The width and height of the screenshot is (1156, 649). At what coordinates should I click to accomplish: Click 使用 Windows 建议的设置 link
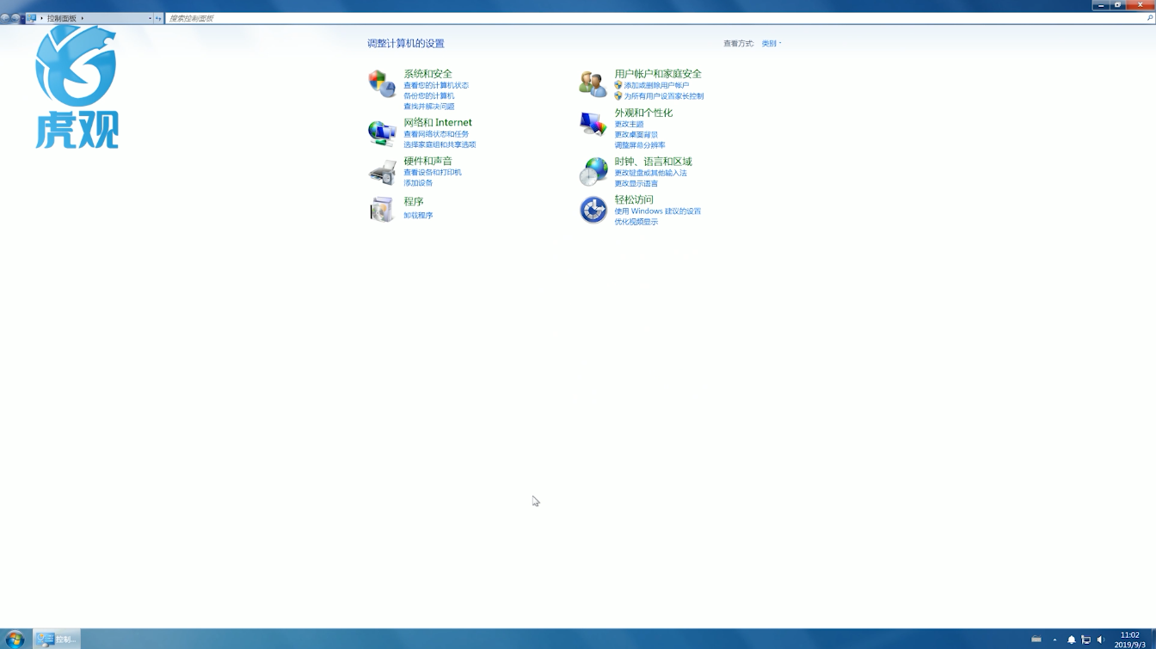(657, 211)
